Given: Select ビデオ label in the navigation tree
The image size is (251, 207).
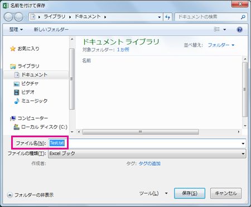Looking at the screenshot, I should (x=28, y=92).
